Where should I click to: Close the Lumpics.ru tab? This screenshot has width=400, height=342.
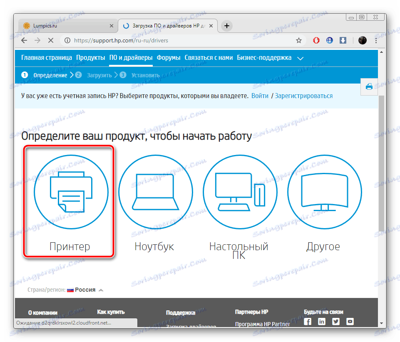pyautogui.click(x=112, y=26)
